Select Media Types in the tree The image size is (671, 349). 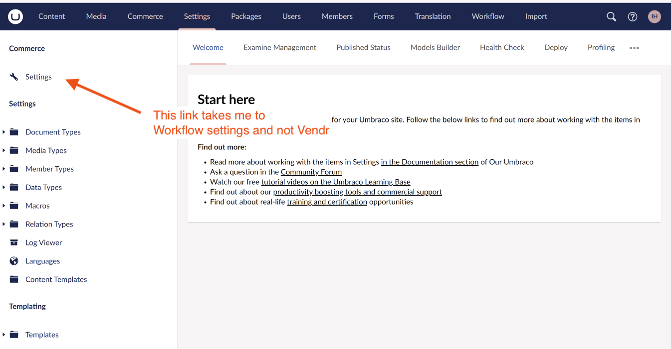[x=46, y=150]
